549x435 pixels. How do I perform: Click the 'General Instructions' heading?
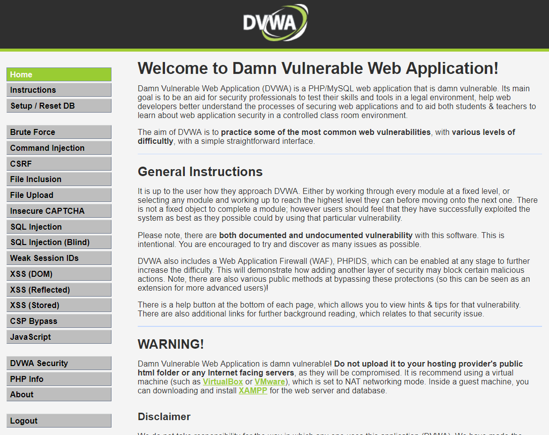pyautogui.click(x=200, y=172)
